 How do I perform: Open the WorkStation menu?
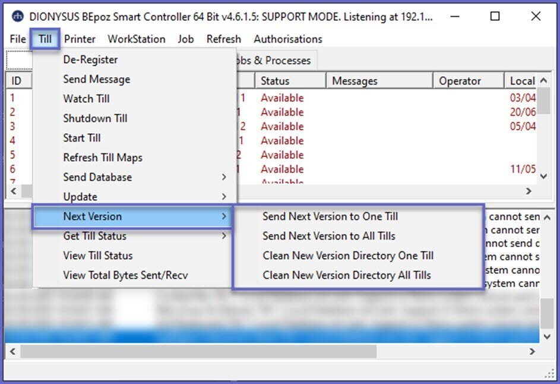click(x=136, y=39)
